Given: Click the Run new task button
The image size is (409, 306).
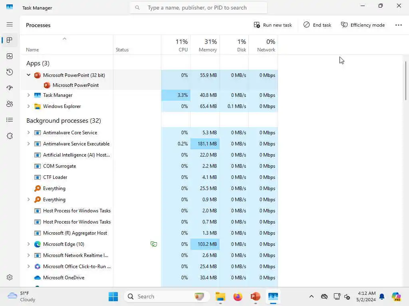Looking at the screenshot, I should 272,25.
